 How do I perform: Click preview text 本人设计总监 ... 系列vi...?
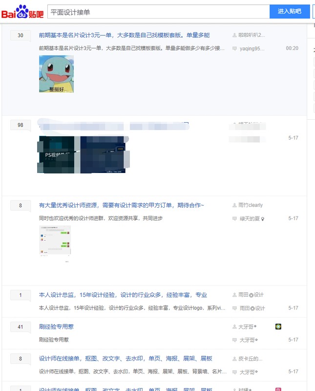pos(132,308)
